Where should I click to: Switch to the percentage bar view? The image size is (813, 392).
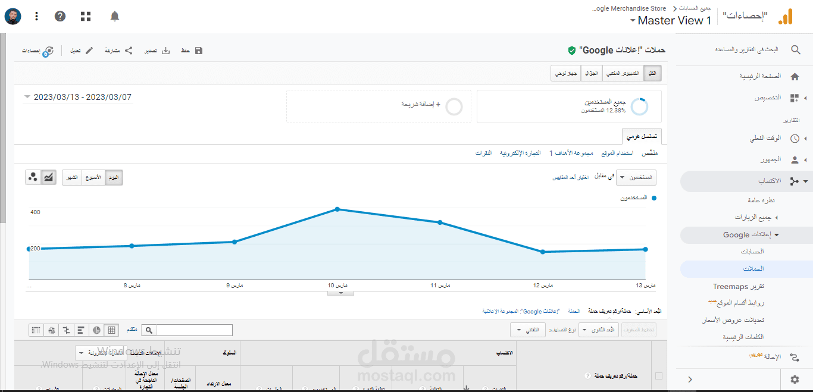(81, 330)
